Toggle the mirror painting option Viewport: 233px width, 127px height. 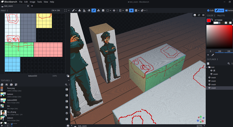[120, 11]
